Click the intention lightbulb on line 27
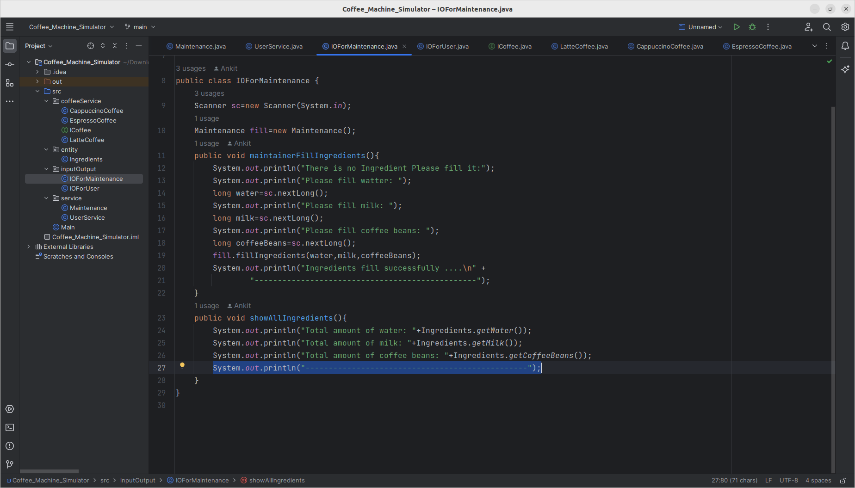Image resolution: width=855 pixels, height=488 pixels. pyautogui.click(x=182, y=366)
